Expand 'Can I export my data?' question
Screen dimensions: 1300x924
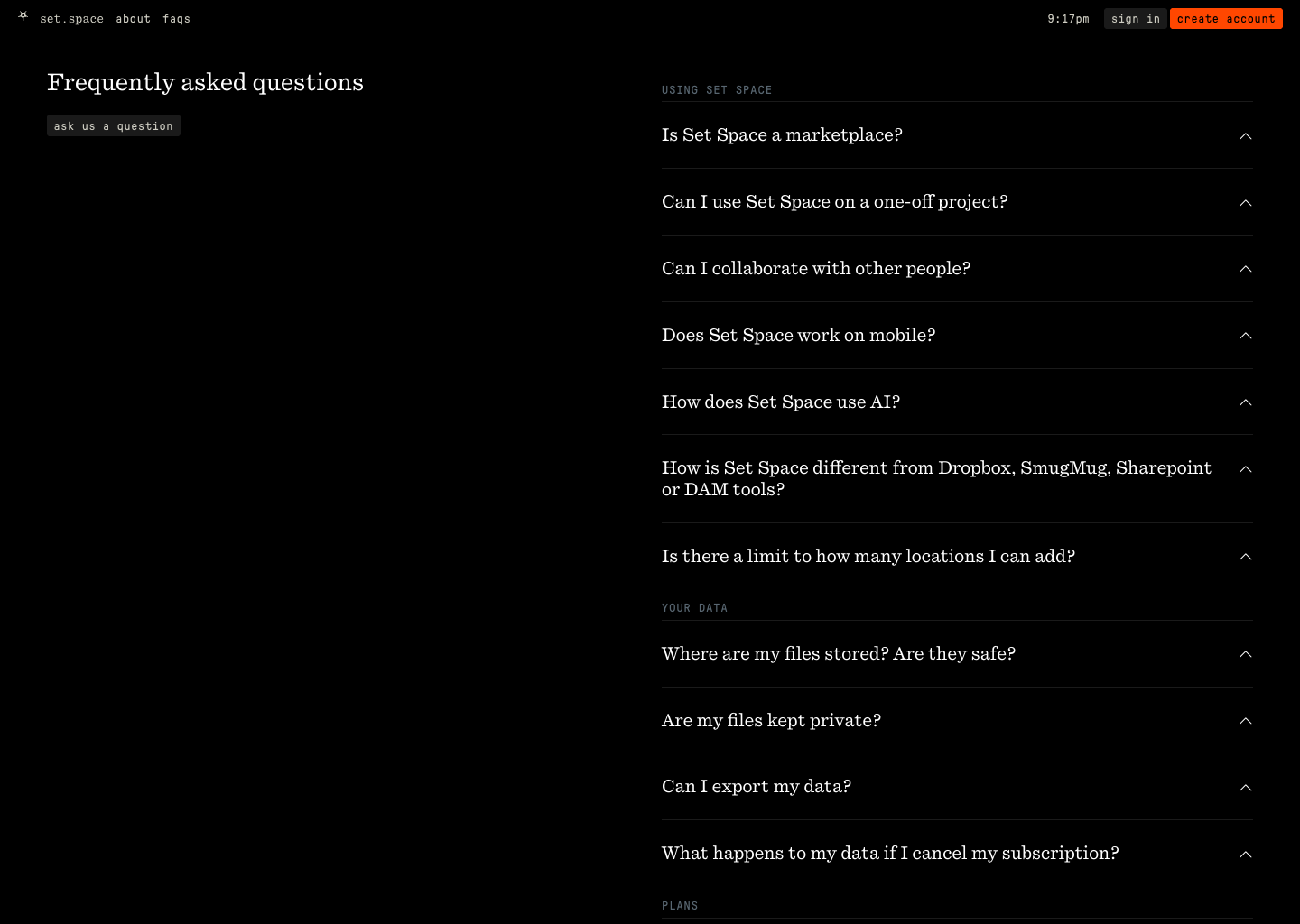957,787
